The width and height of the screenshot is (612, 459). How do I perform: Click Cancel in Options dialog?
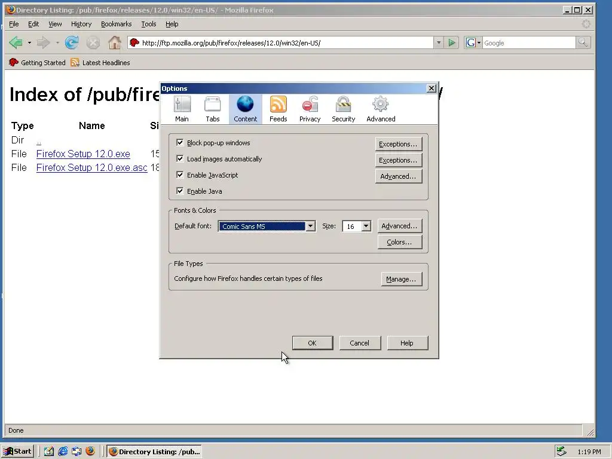359,342
